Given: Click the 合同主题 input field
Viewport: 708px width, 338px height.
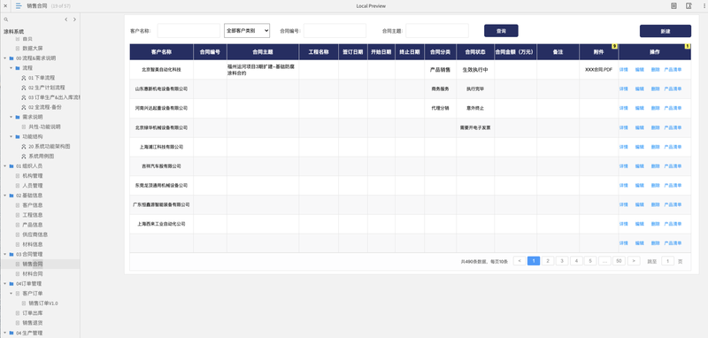Looking at the screenshot, I should tap(436, 31).
